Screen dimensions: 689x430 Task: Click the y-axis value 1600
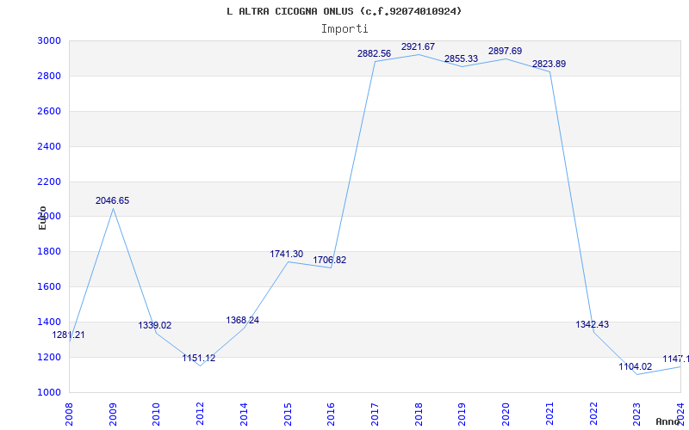[x=49, y=286]
